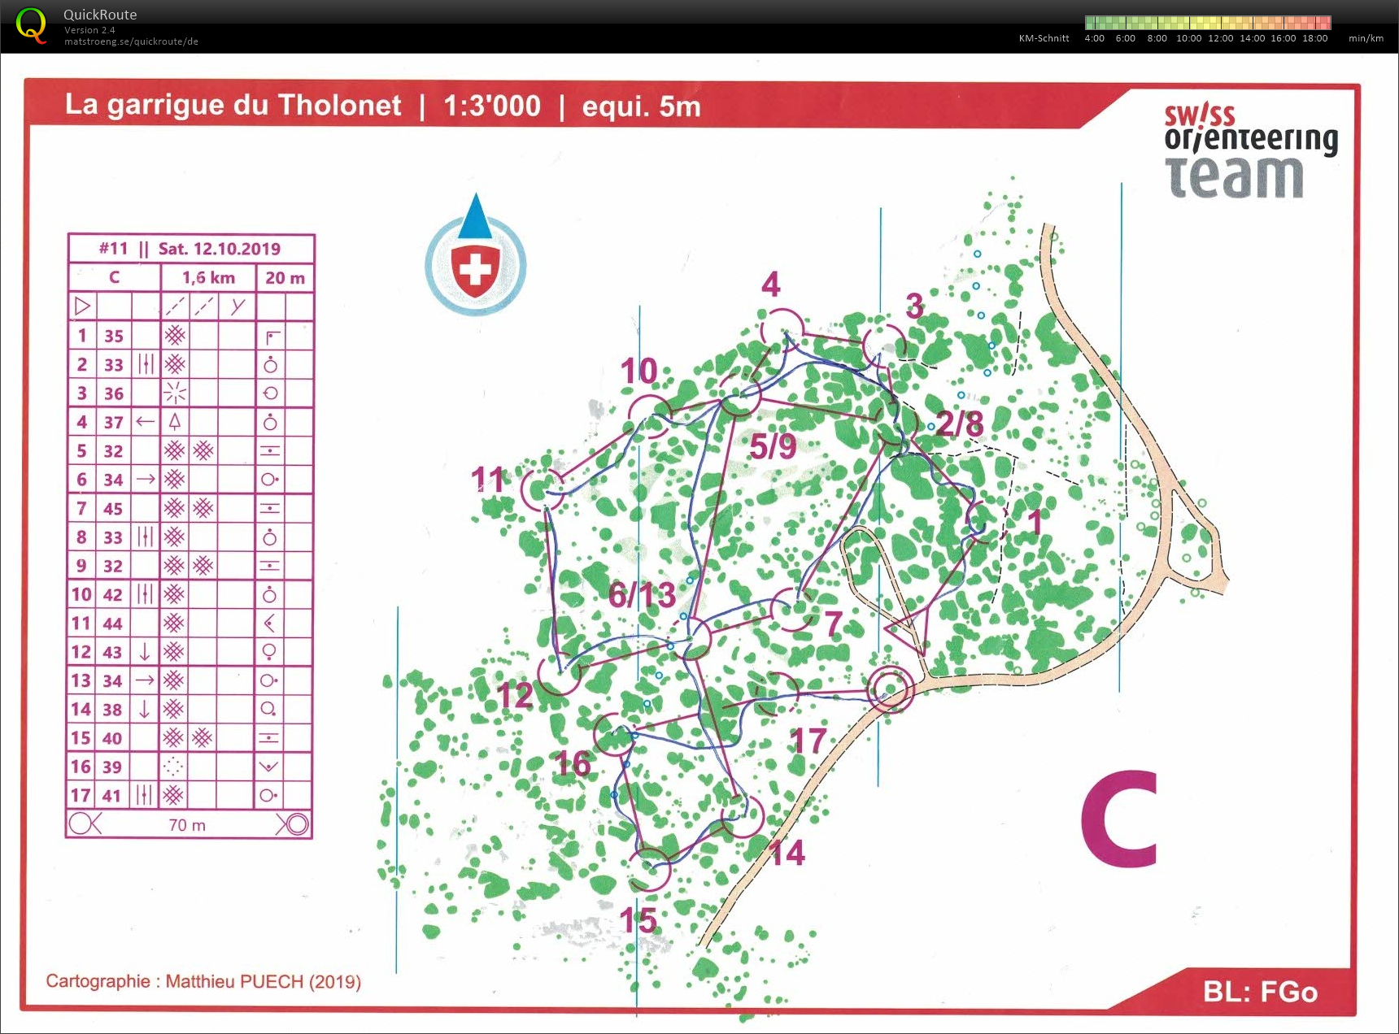Click the control circle for control 4
The image size is (1399, 1034).
coord(782,329)
